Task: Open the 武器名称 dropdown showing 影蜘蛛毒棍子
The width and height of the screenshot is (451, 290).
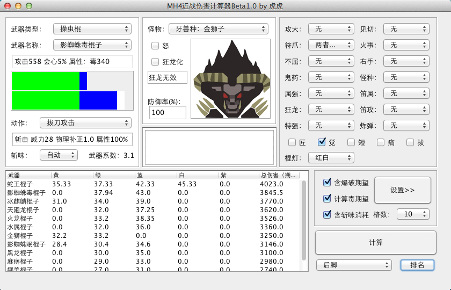Action: coord(92,45)
